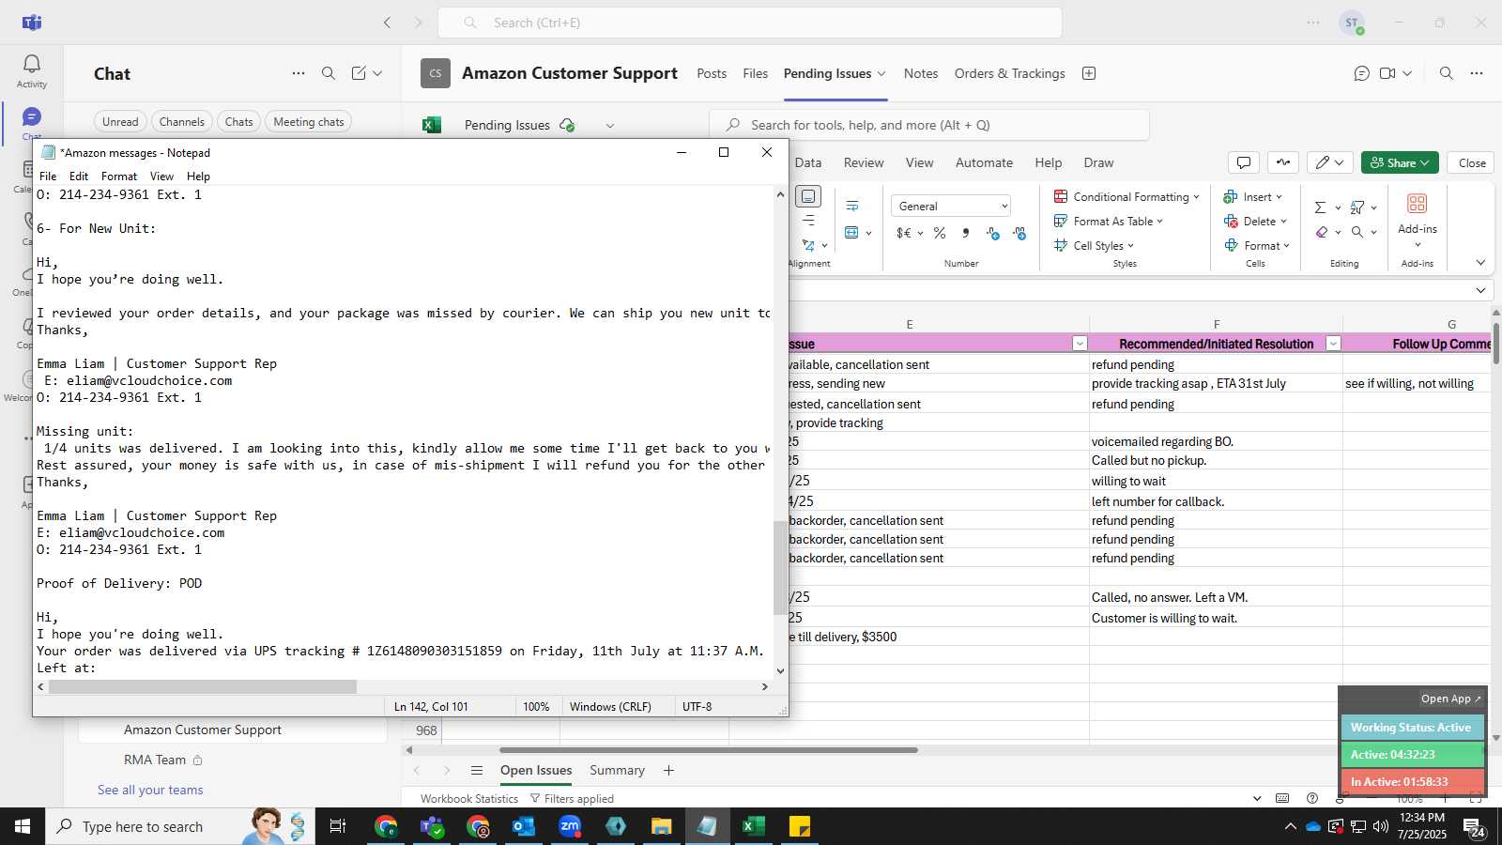
Task: Search within the channel using magnifier
Action: [x=1447, y=73]
